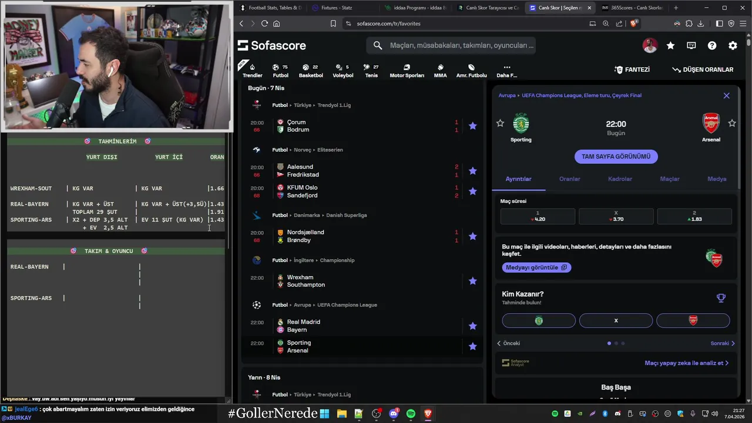Open the browser downloads icon
752x423 pixels.
(700, 23)
